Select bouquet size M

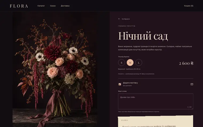point(130,63)
